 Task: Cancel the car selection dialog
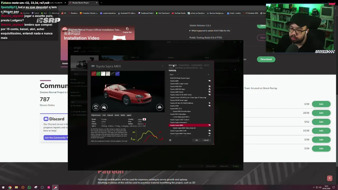click(x=206, y=140)
